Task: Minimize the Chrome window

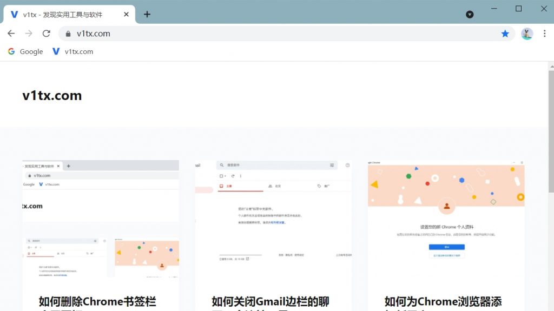Action: pyautogui.click(x=494, y=9)
